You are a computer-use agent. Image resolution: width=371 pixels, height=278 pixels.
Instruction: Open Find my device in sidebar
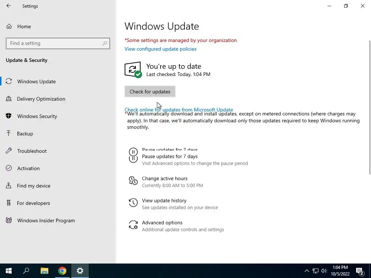click(x=58, y=186)
